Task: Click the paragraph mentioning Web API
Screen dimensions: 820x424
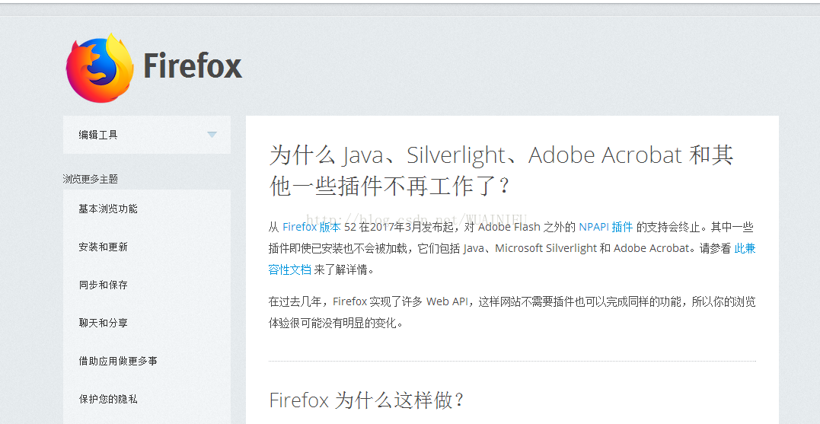Action: tap(512, 312)
